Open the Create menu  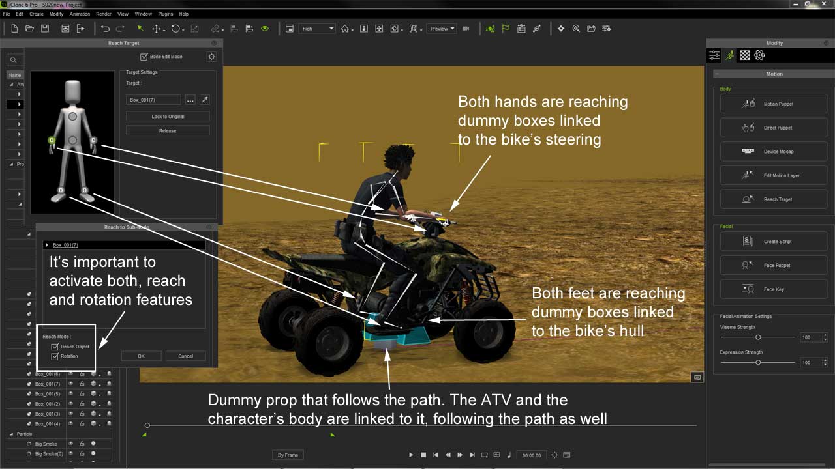pyautogui.click(x=37, y=14)
